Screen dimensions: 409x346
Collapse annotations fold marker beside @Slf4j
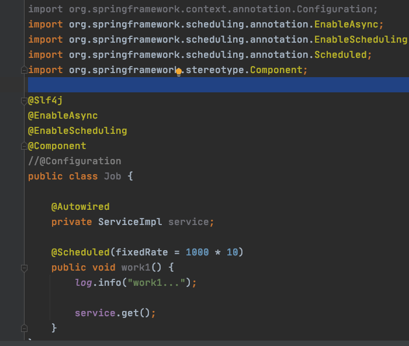[24, 101]
